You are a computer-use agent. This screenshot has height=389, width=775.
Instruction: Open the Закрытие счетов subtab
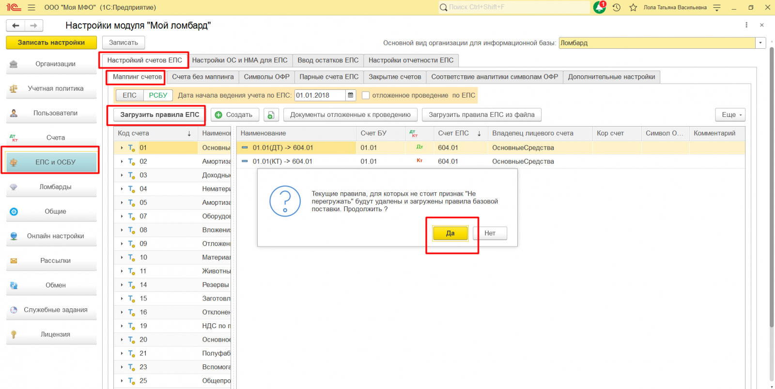(395, 77)
